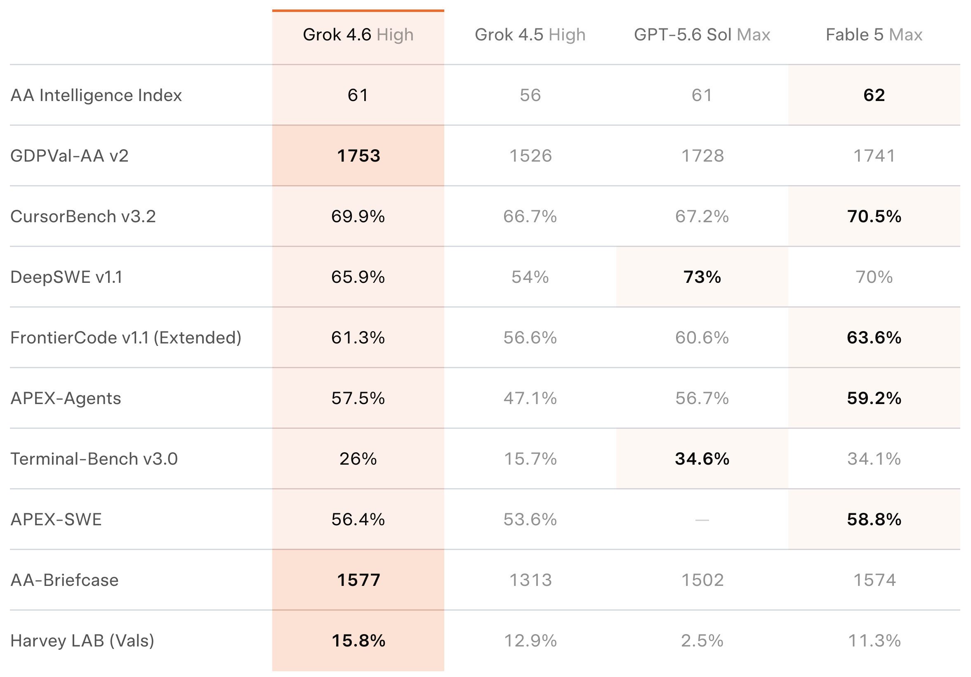The image size is (971, 677).
Task: Click the GPT-5.6 Sol Max column header
Action: [x=702, y=35]
